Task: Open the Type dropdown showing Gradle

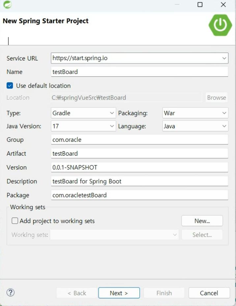Action: [x=111, y=113]
